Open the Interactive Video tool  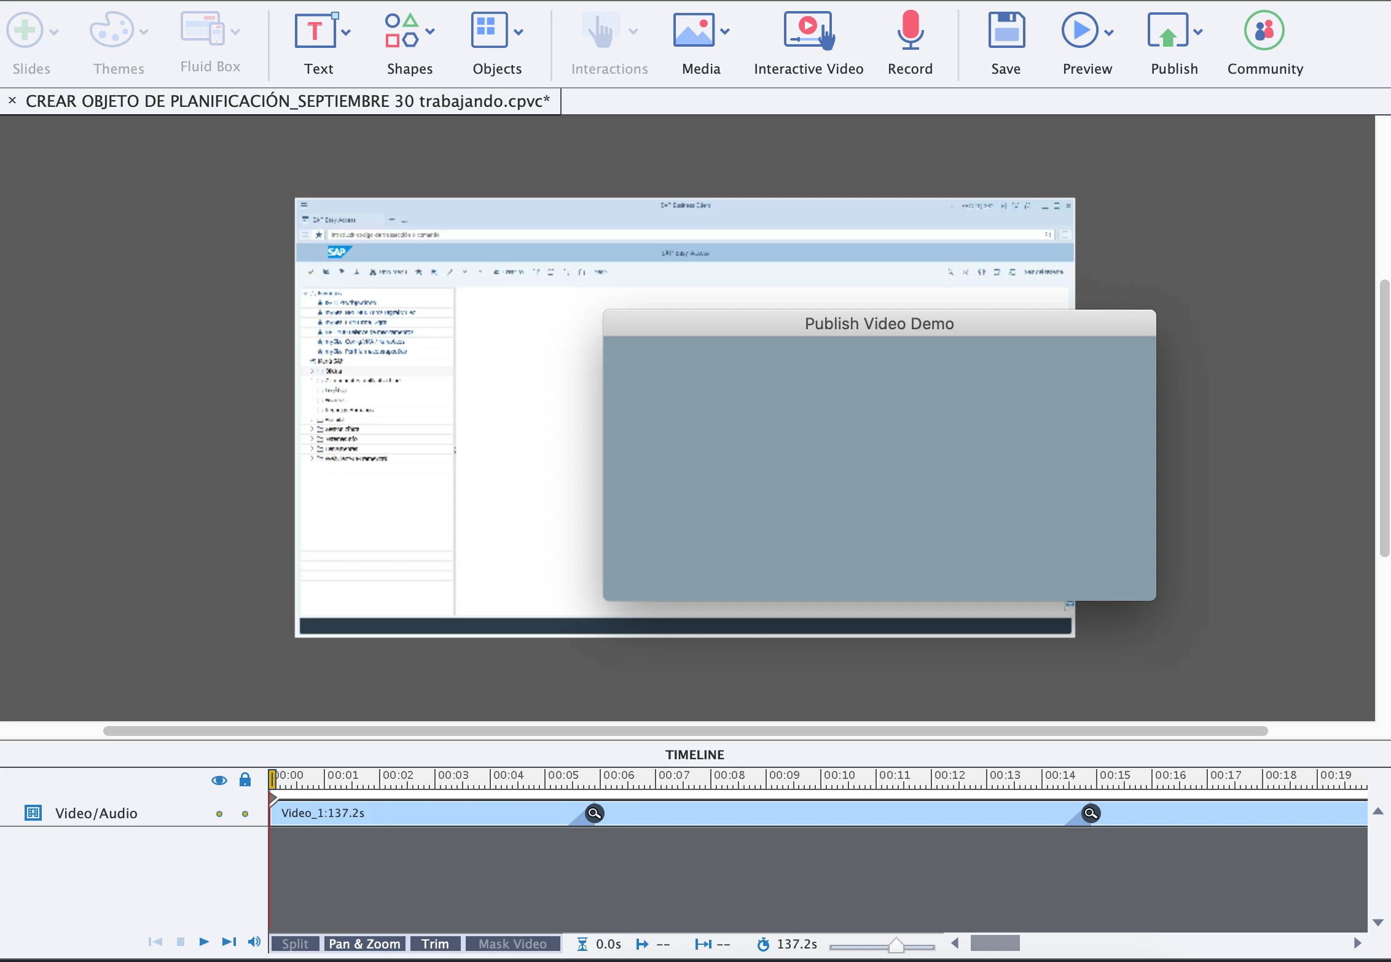tap(808, 31)
